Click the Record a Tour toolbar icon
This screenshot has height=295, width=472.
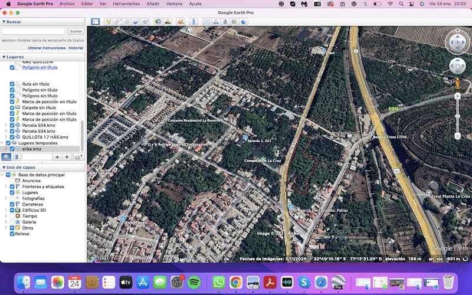pos(146,22)
